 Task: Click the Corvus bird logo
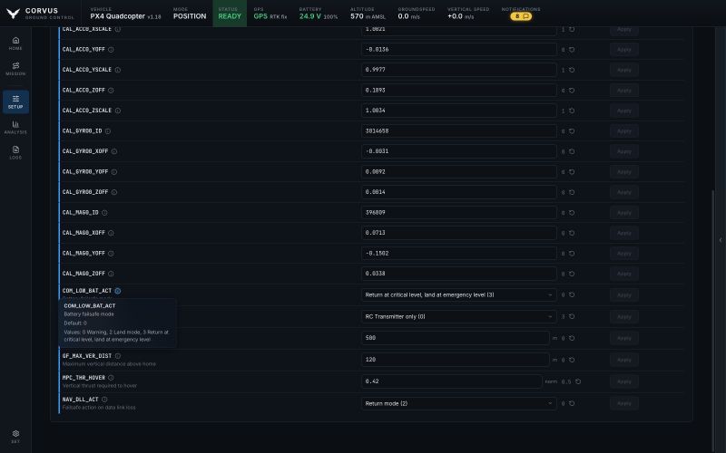pos(13,14)
